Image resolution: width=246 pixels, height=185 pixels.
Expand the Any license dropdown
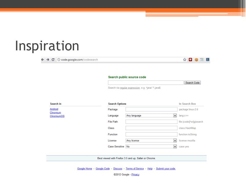(x=151, y=141)
